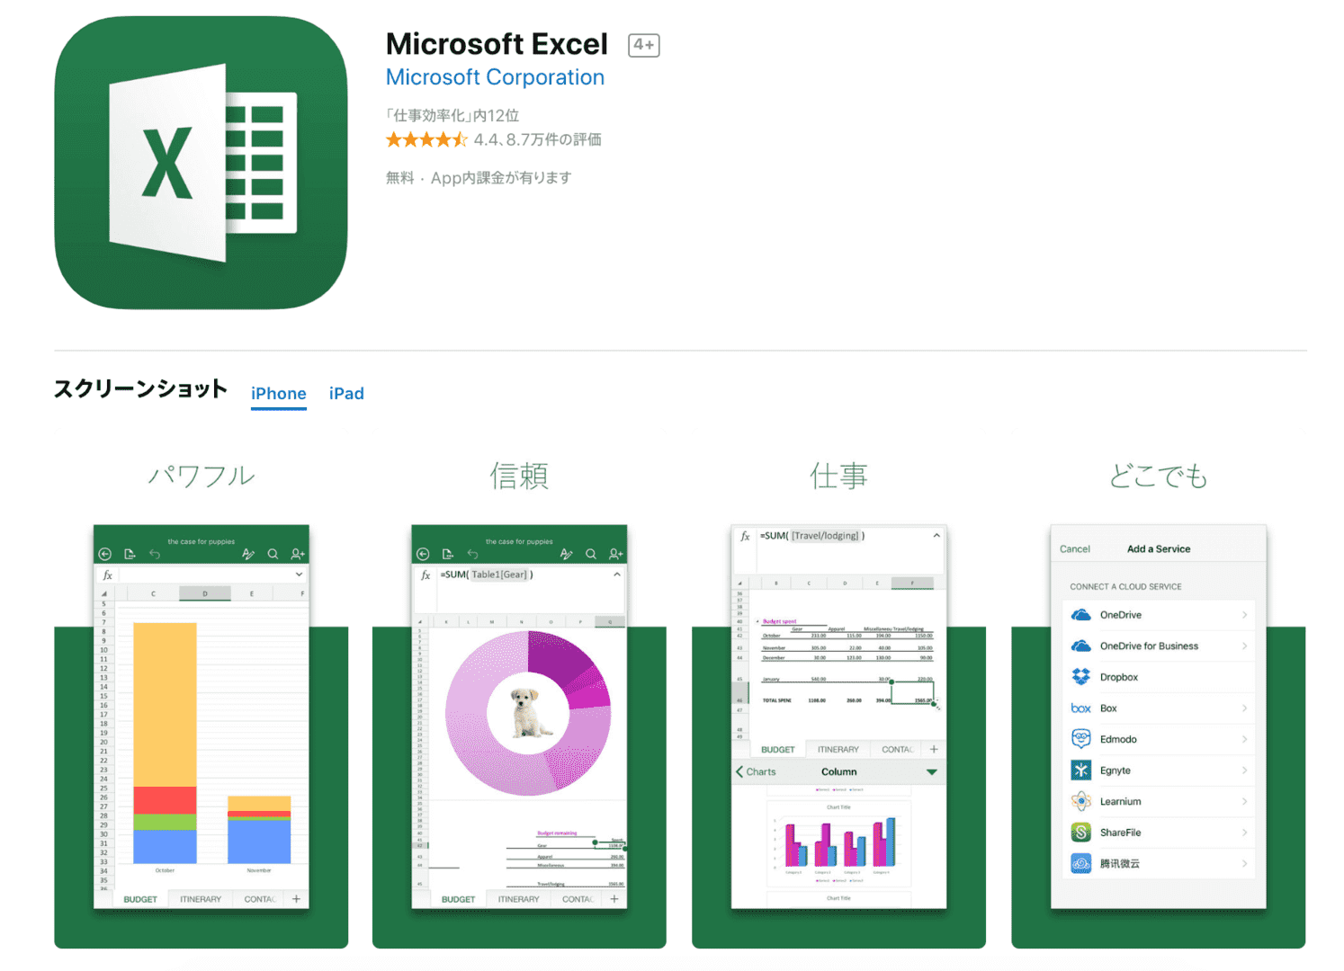Click the OneDrive cloud icon
The width and height of the screenshot is (1344, 971).
coord(1081,615)
